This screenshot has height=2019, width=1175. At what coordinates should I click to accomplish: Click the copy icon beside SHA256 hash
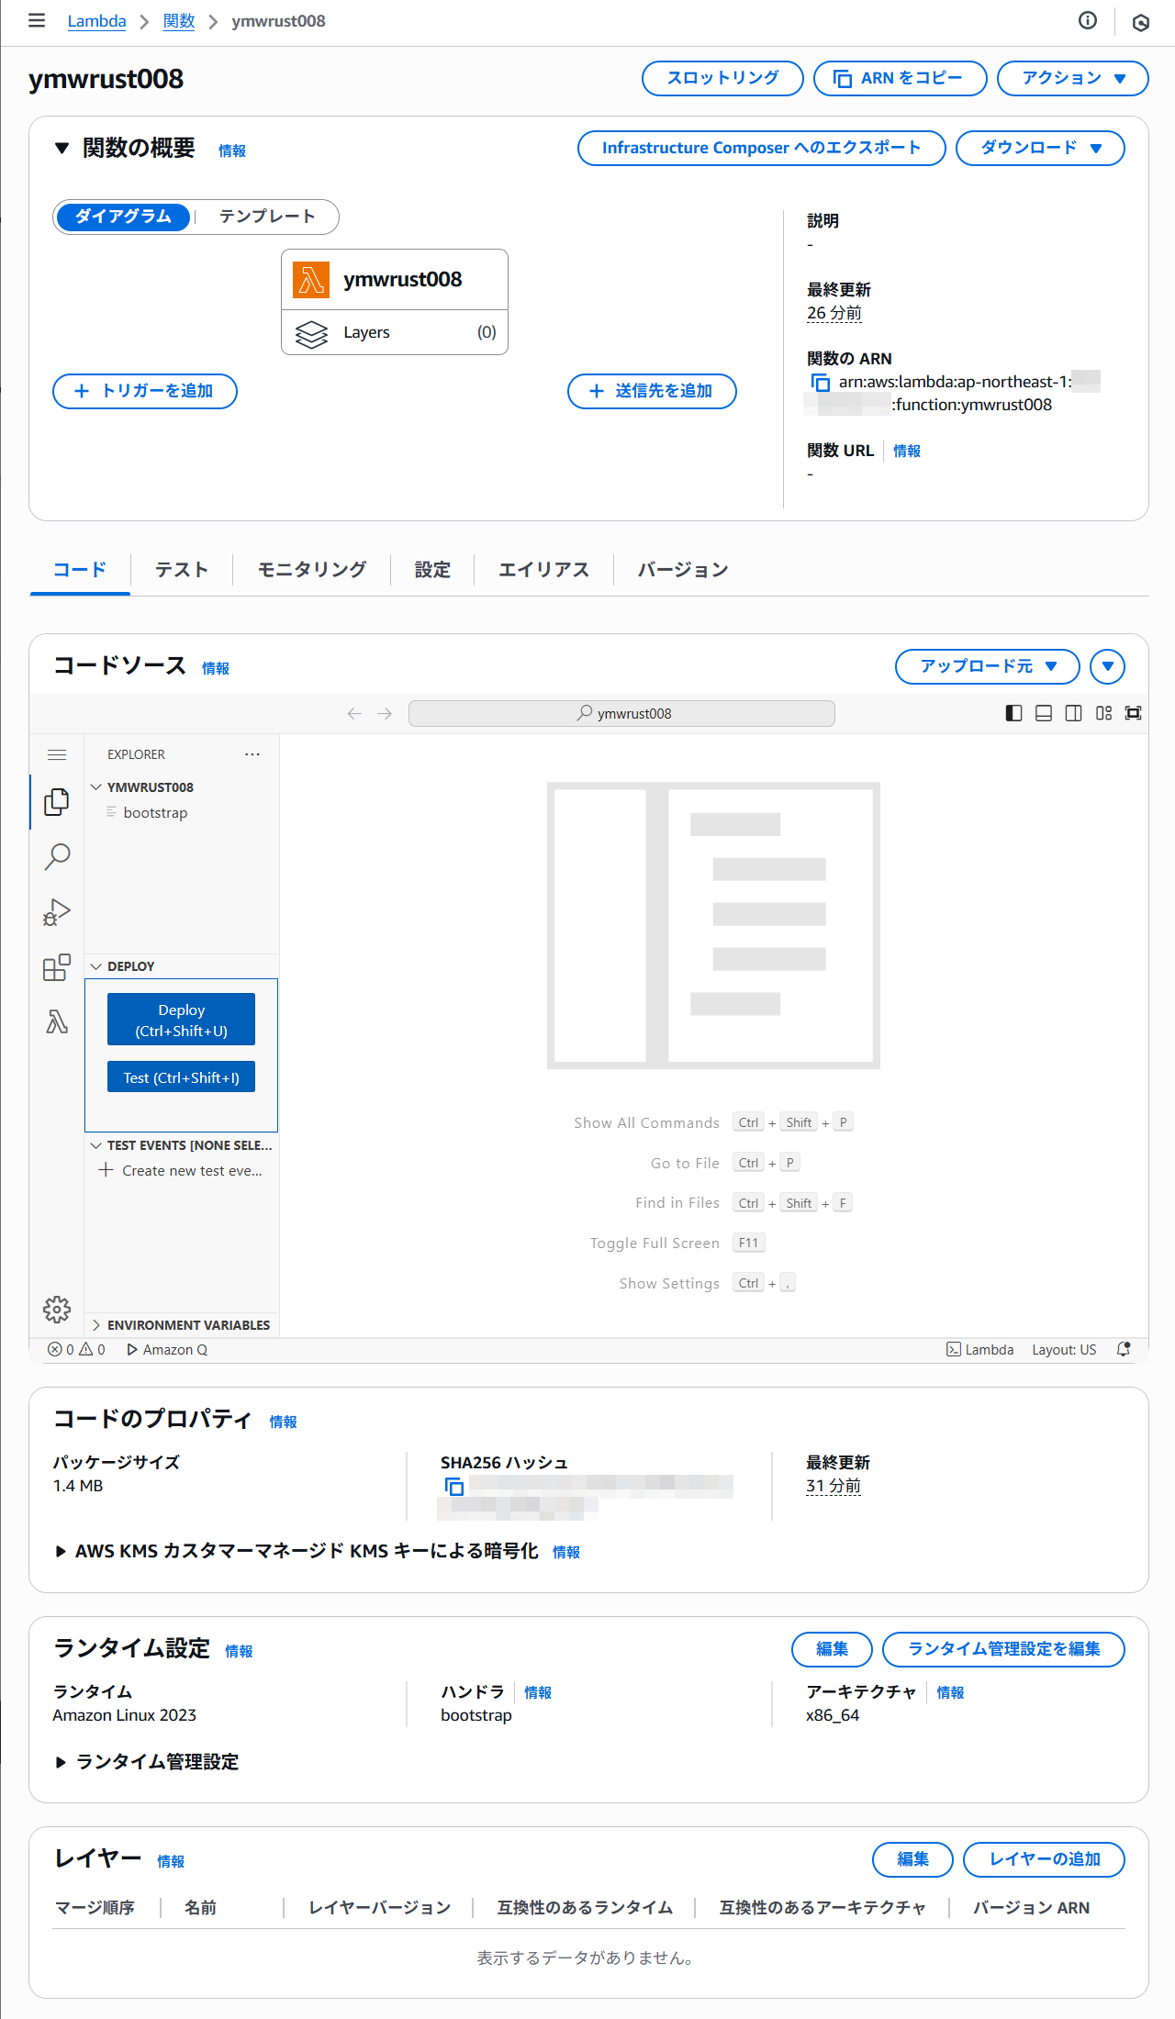click(453, 1486)
